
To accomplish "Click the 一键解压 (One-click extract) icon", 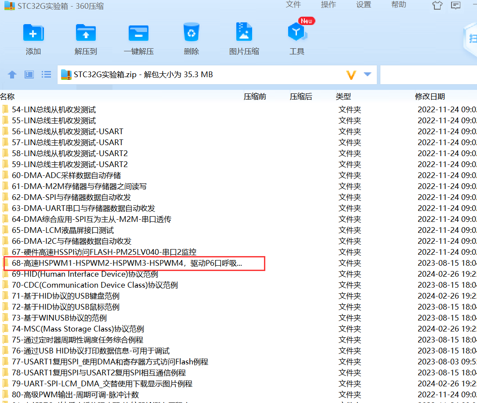I will (x=139, y=33).
